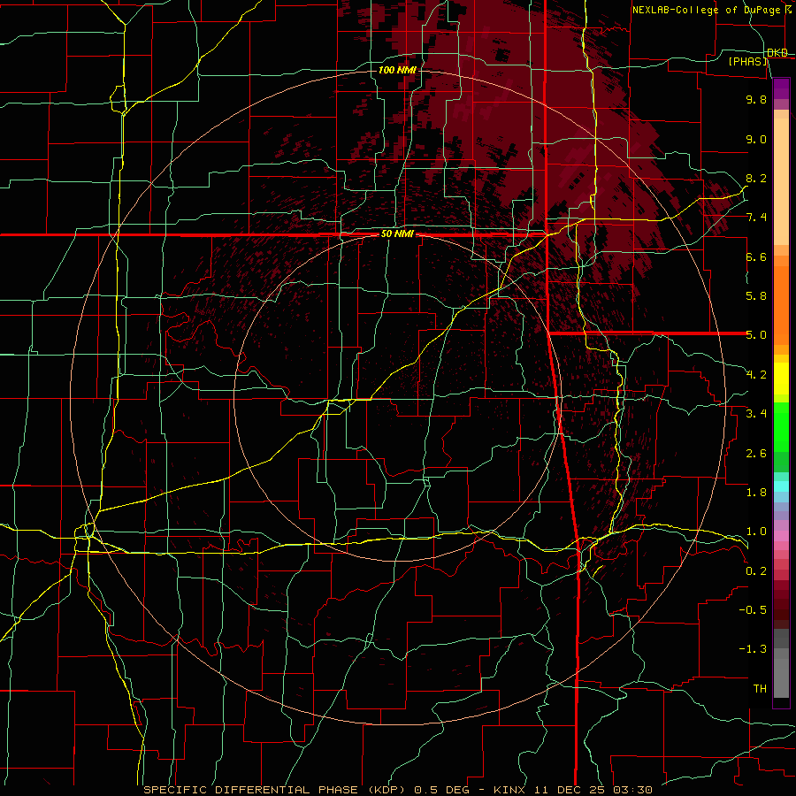Click the 7.4 value on the scale
The width and height of the screenshot is (796, 796).
[756, 218]
